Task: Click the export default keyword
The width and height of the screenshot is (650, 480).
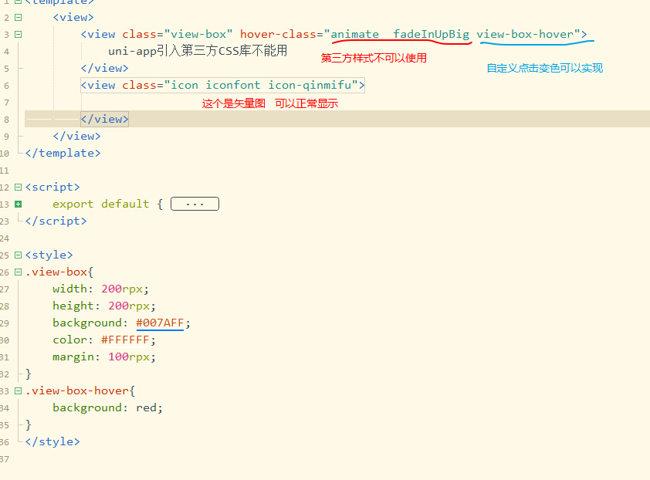Action: point(100,204)
